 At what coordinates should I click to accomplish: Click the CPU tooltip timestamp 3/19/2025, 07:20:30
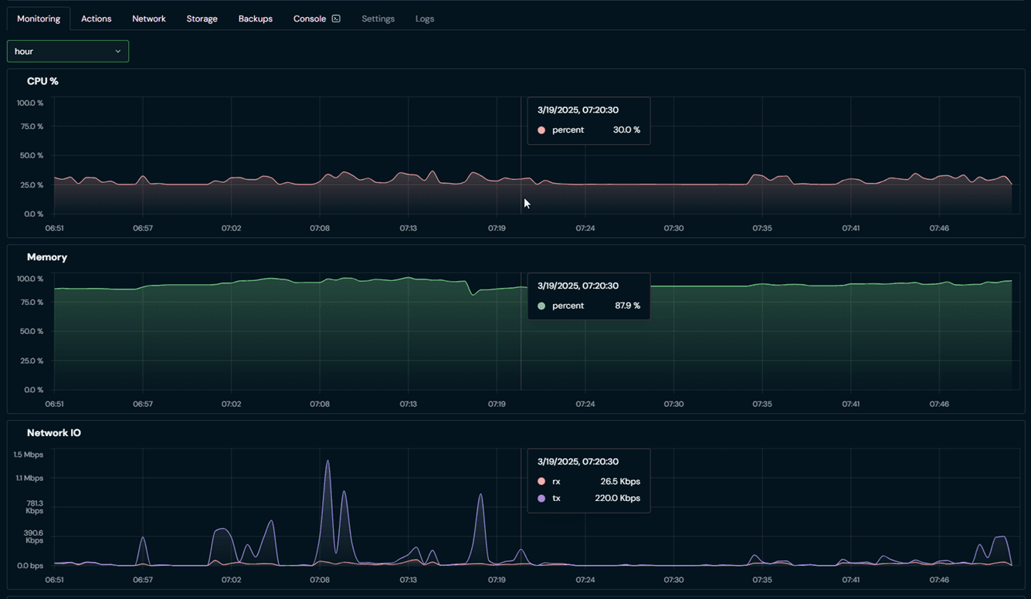click(578, 110)
